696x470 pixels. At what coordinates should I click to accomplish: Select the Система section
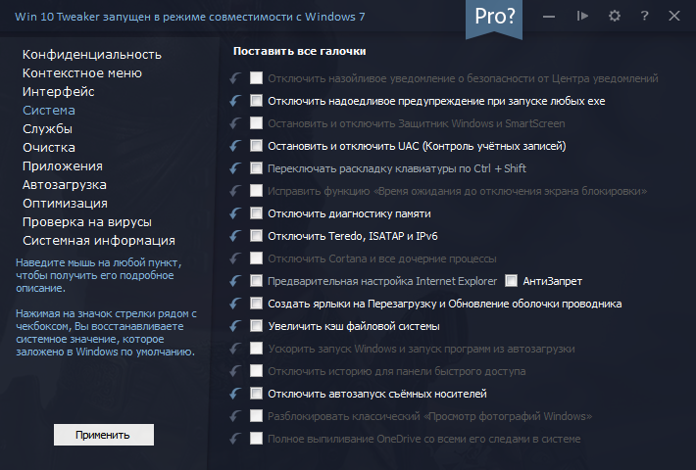click(49, 111)
